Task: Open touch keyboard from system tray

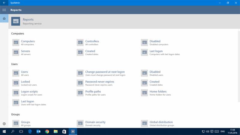Action: (217, 131)
